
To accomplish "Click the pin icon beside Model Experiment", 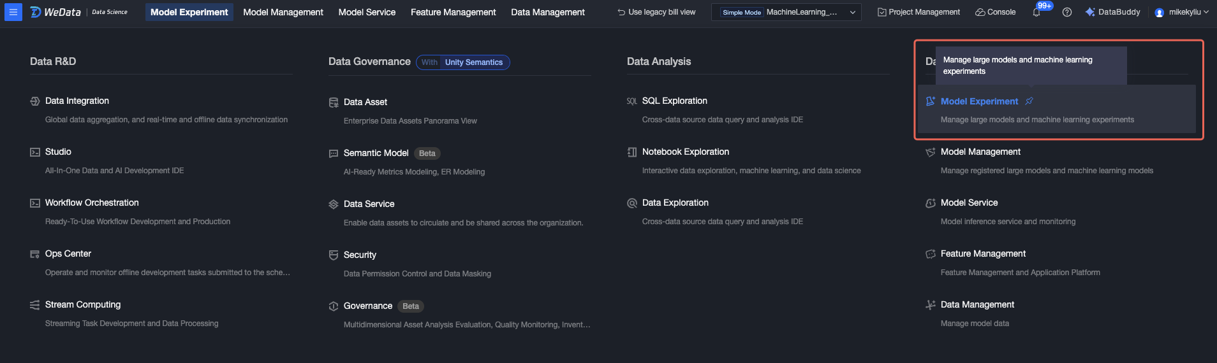I will click(x=1029, y=101).
